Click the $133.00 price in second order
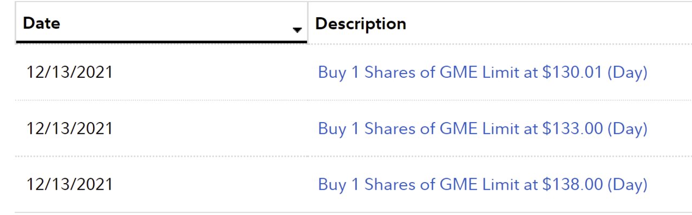 click(572, 129)
